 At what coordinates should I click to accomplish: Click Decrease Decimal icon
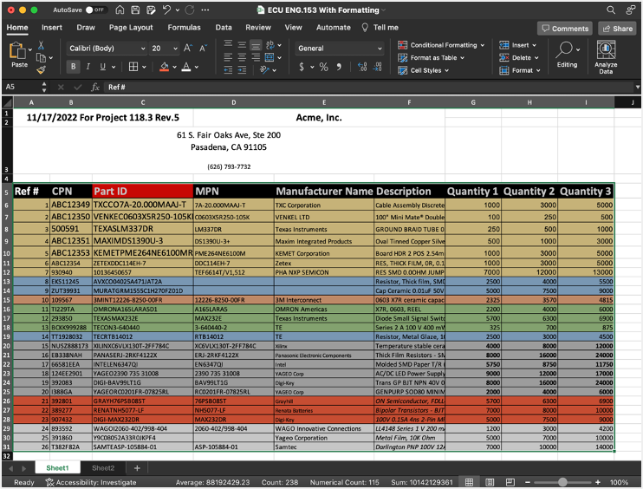coord(377,67)
